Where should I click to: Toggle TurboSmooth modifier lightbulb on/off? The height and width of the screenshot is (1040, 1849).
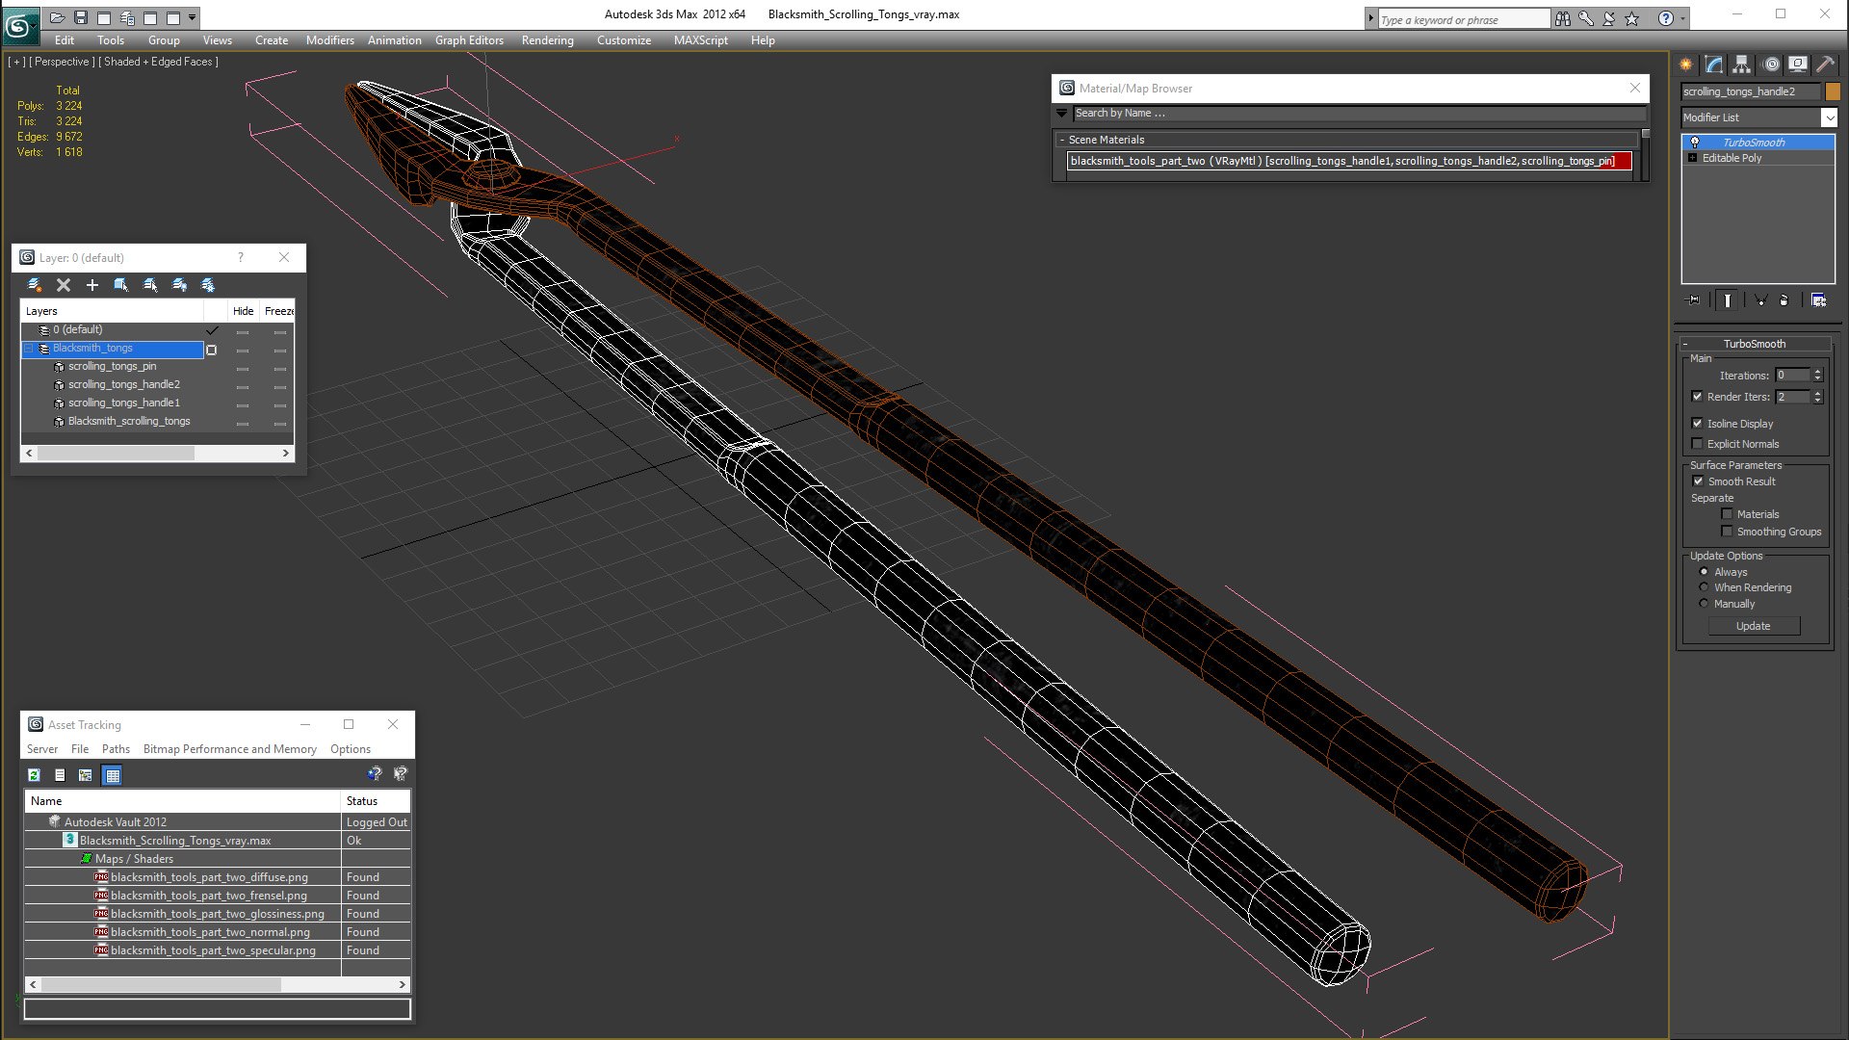click(1695, 143)
